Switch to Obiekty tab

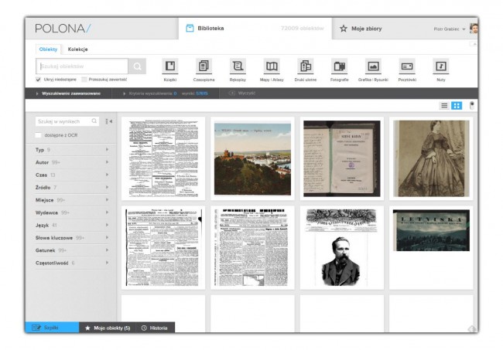(x=48, y=49)
